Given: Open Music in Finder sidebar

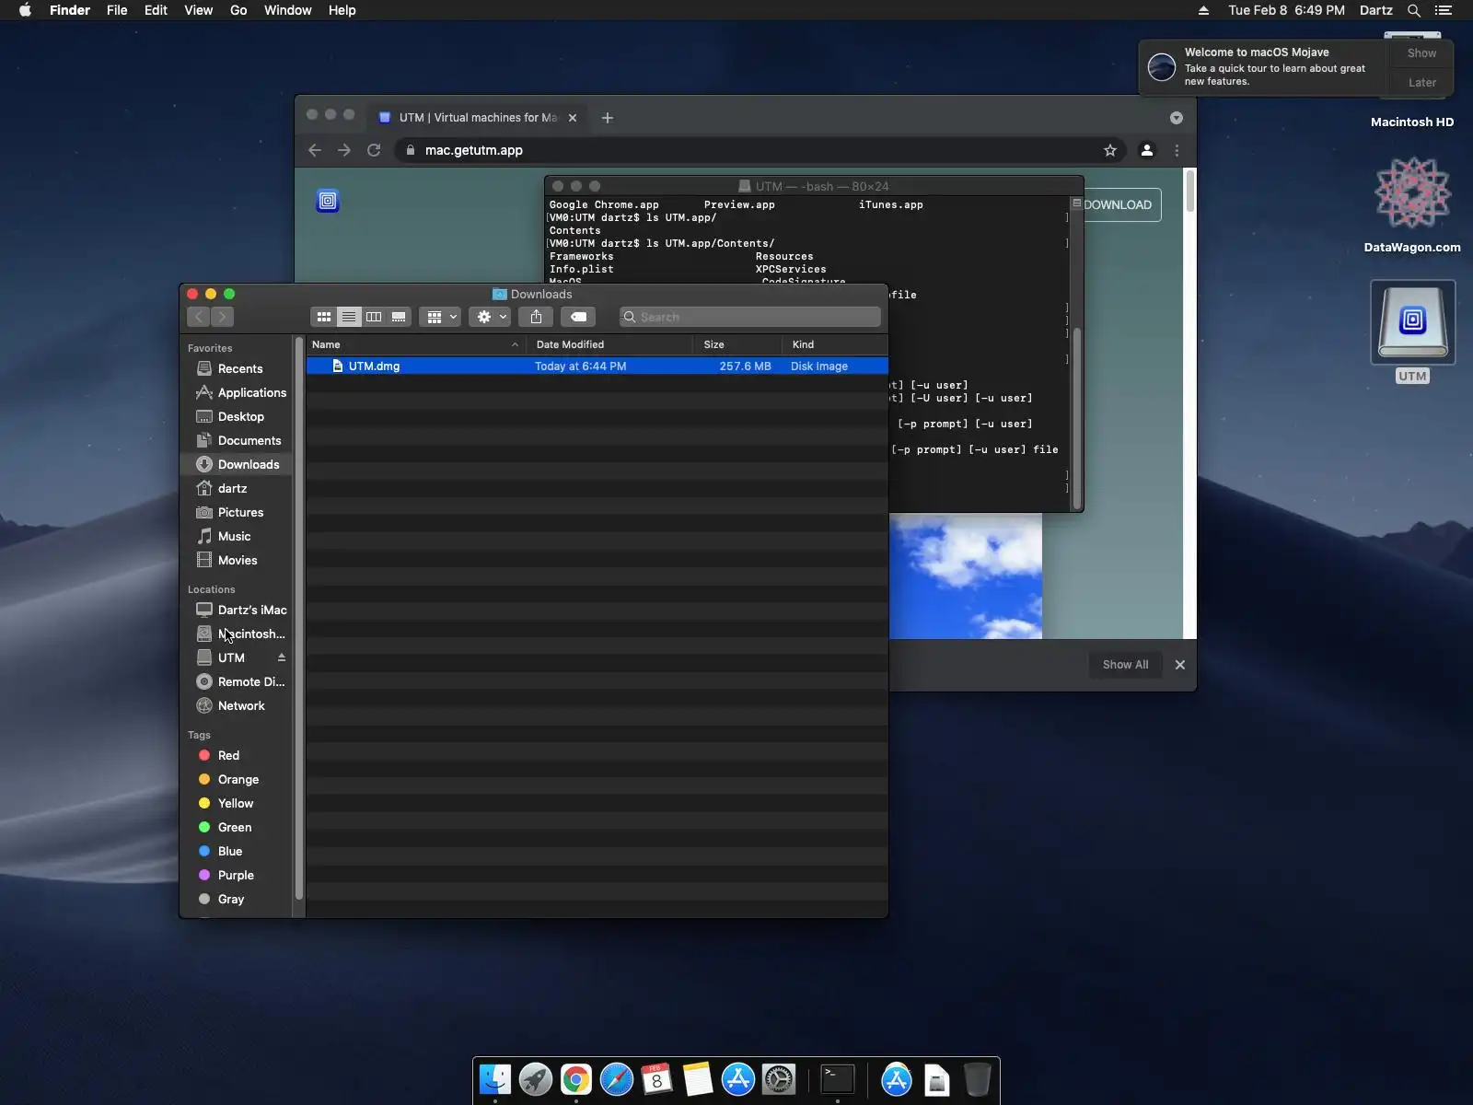Looking at the screenshot, I should 238,536.
